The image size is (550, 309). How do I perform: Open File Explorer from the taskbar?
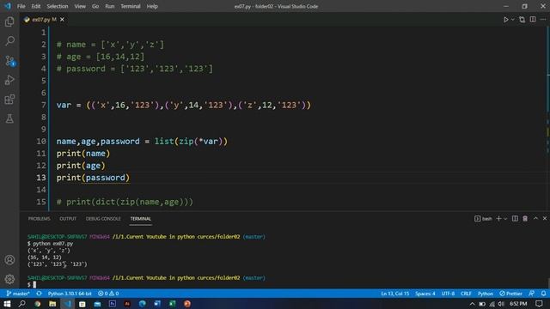[x=52, y=303]
